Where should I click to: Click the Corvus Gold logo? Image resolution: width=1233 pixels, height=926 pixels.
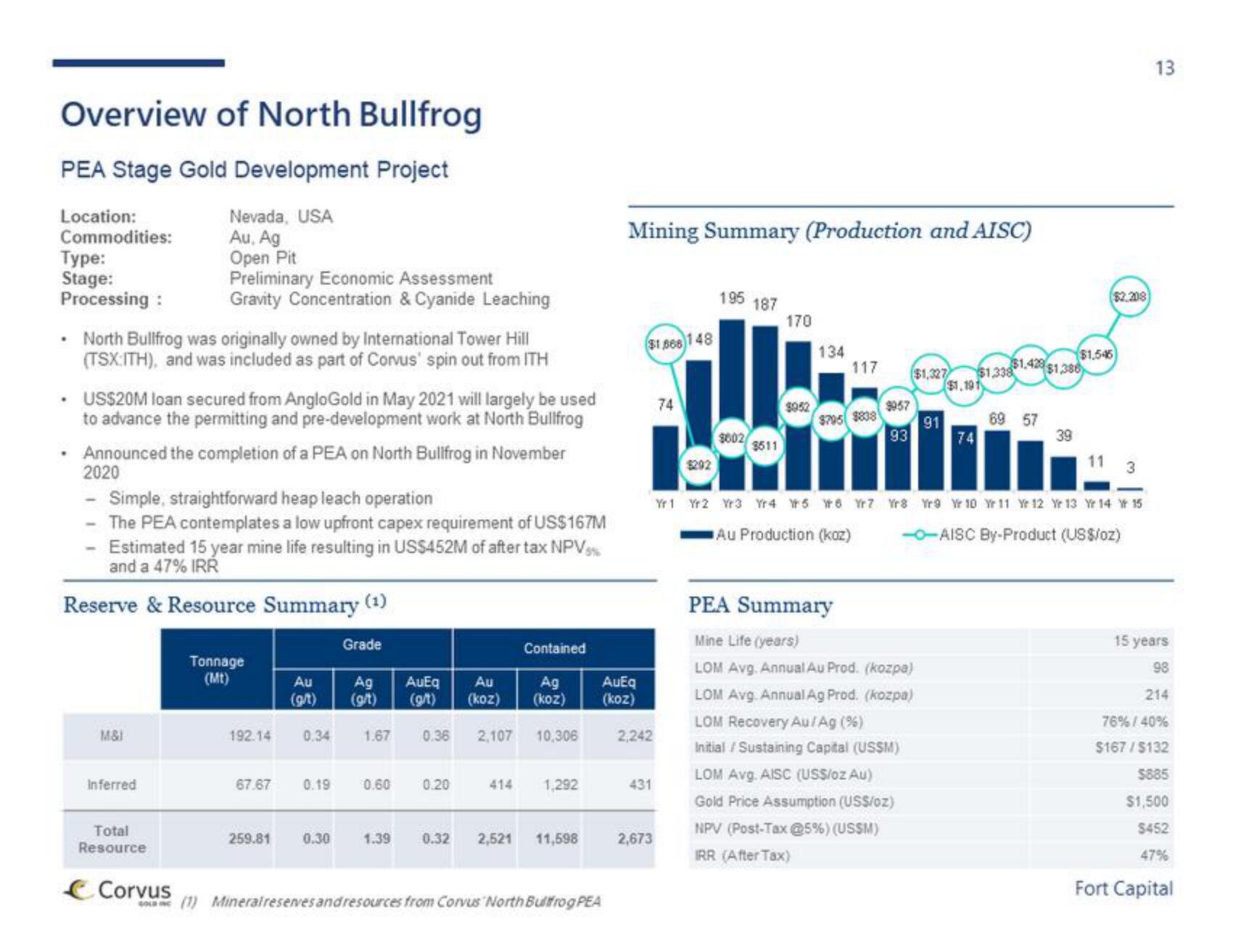[x=118, y=891]
